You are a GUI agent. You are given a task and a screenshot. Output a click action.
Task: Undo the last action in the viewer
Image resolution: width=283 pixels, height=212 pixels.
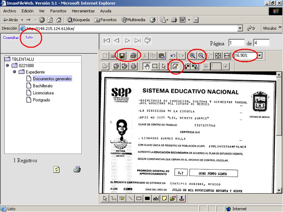(x=173, y=56)
